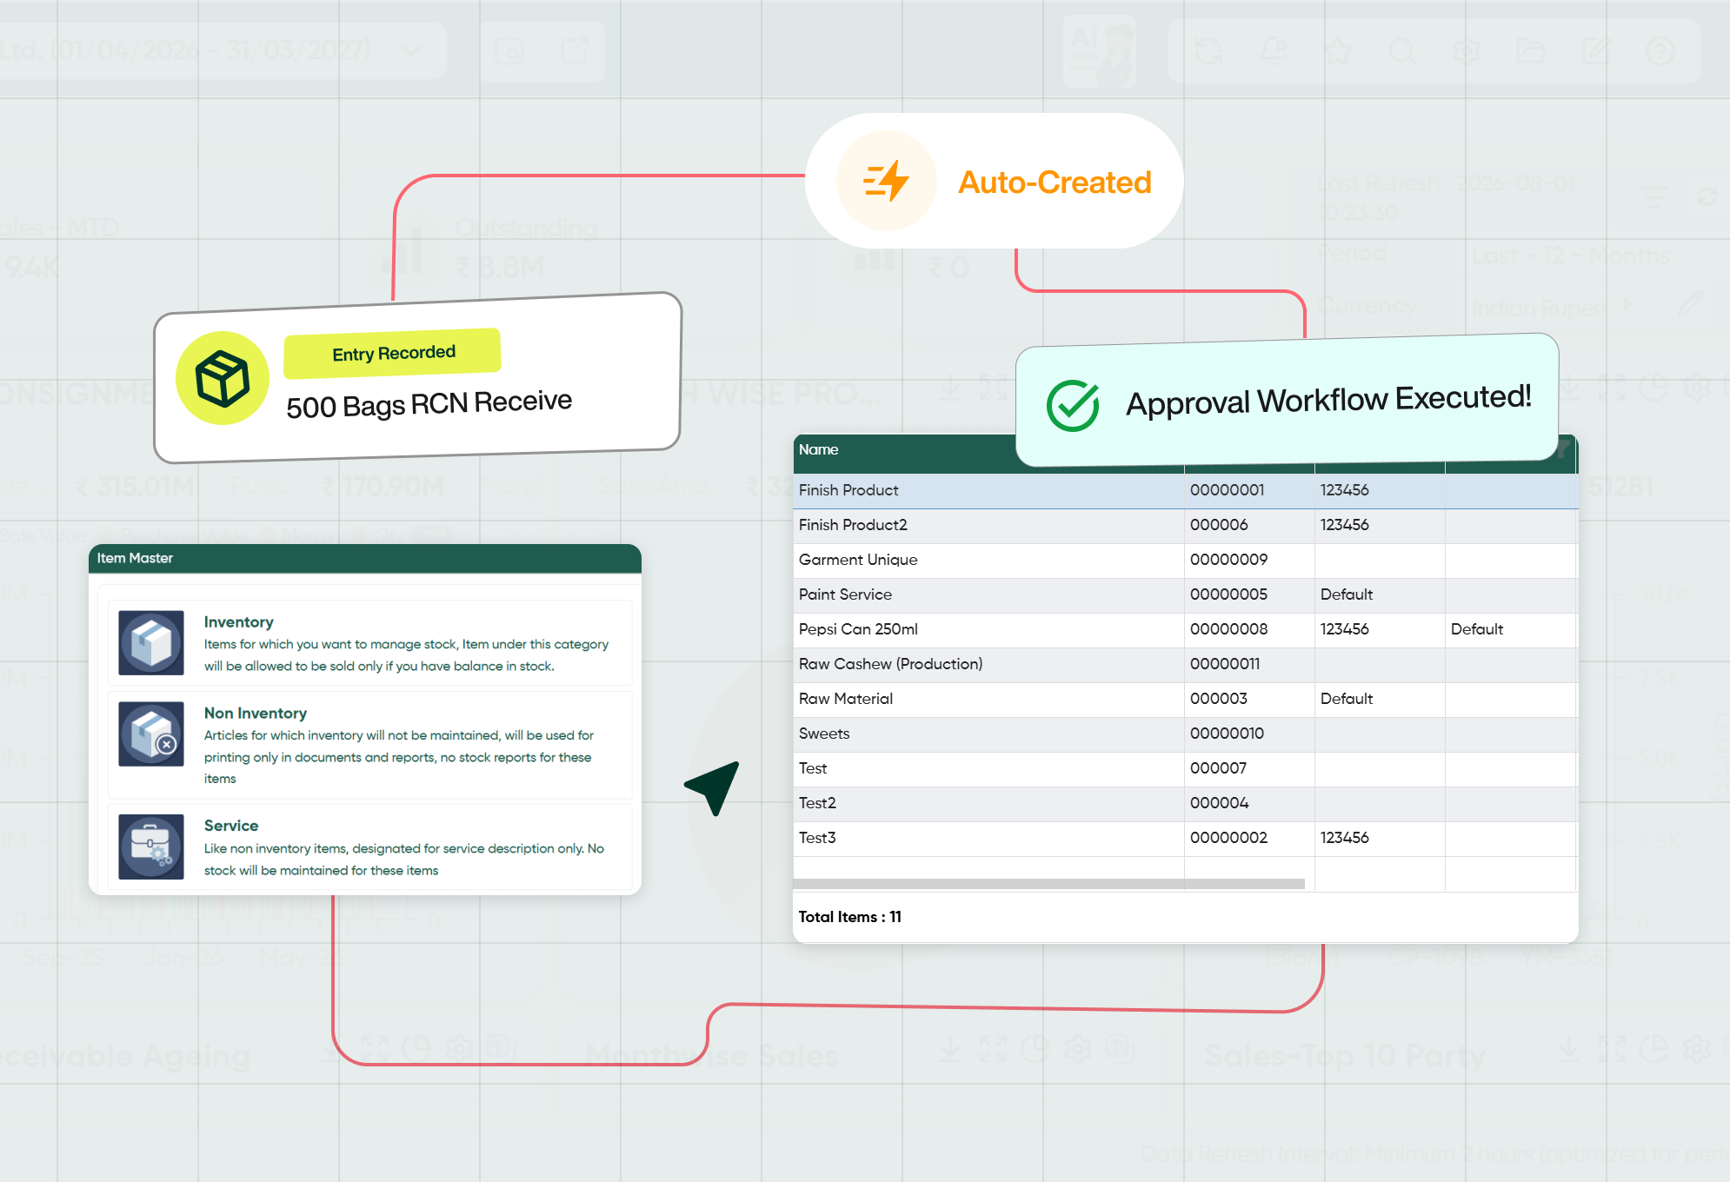Viewport: 1730px width, 1182px height.
Task: Select the Pepsi Can 250ml row
Action: 1185,629
